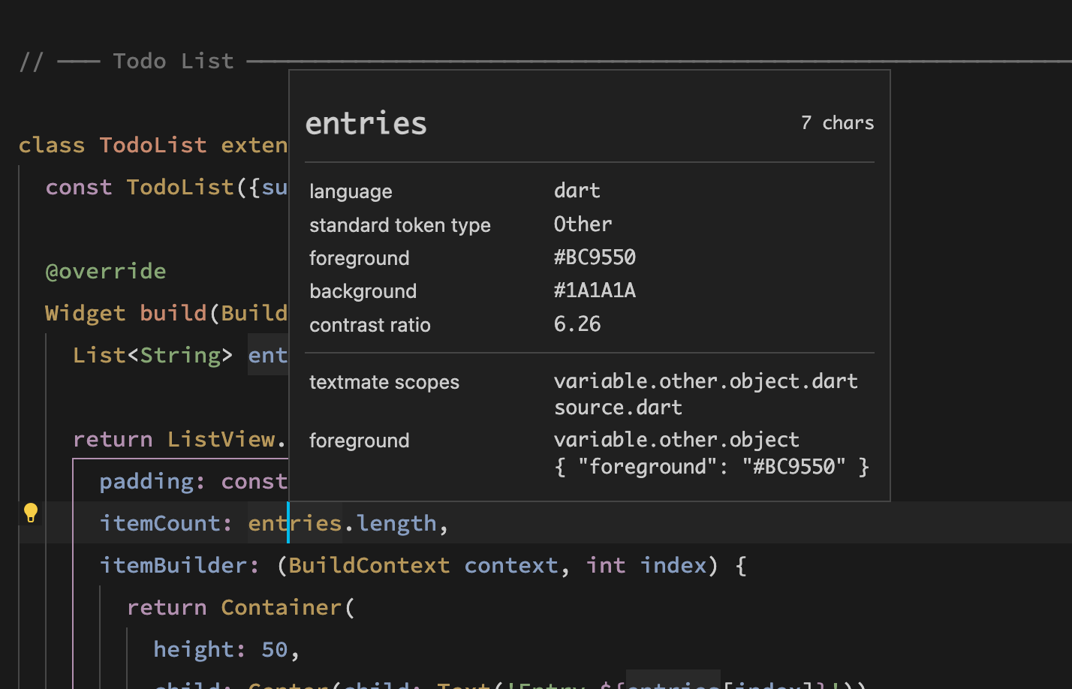This screenshot has height=689, width=1072.
Task: Select the List<String> type annotation
Action: (151, 354)
